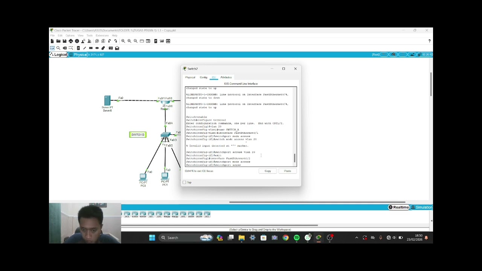Open the Extensions menu

(x=102, y=35)
